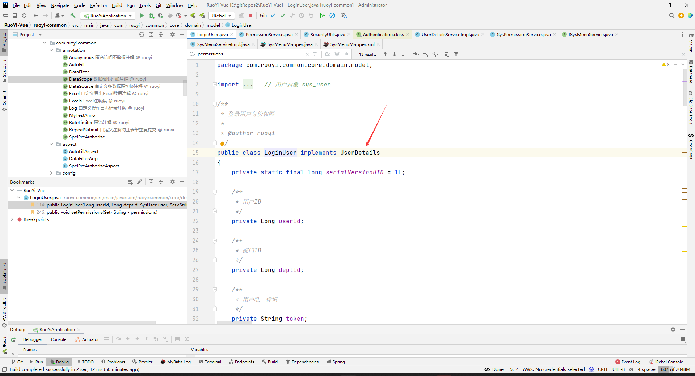Toggle tool window bars in status bar corner
Viewport: 695px width, 376px height.
click(x=4, y=369)
